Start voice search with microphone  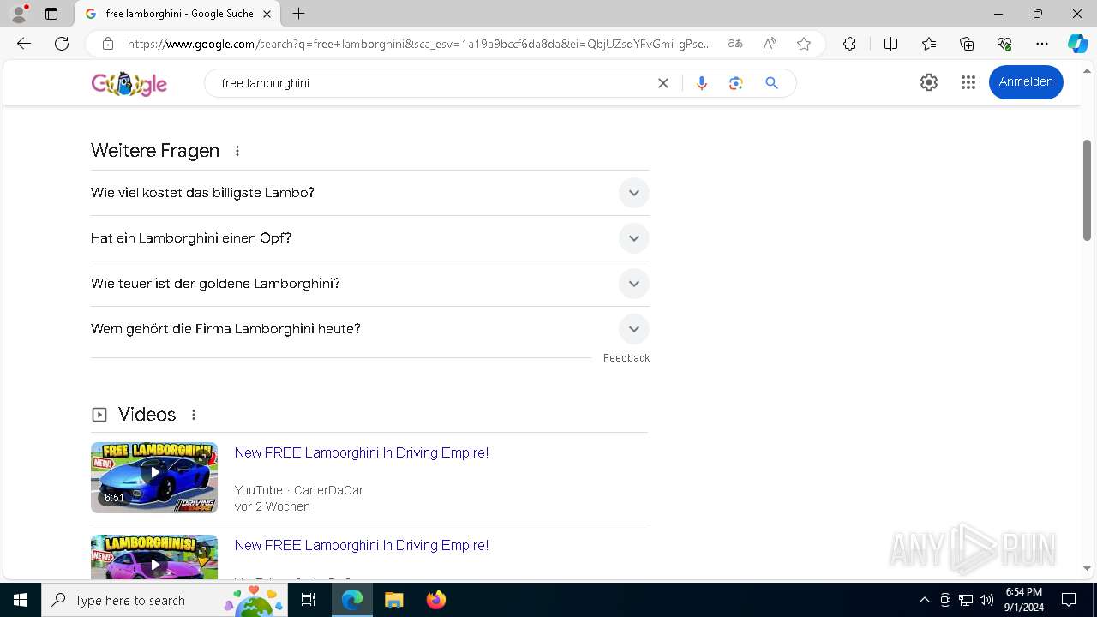pos(702,83)
